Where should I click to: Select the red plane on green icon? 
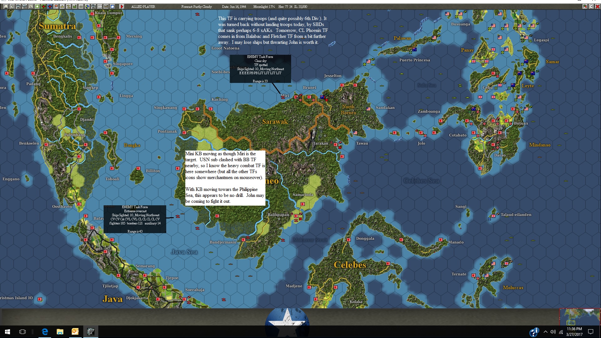click(x=44, y=6)
